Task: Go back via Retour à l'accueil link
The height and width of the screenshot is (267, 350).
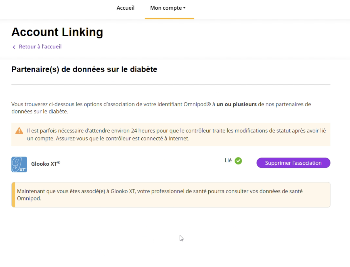Action: click(40, 47)
